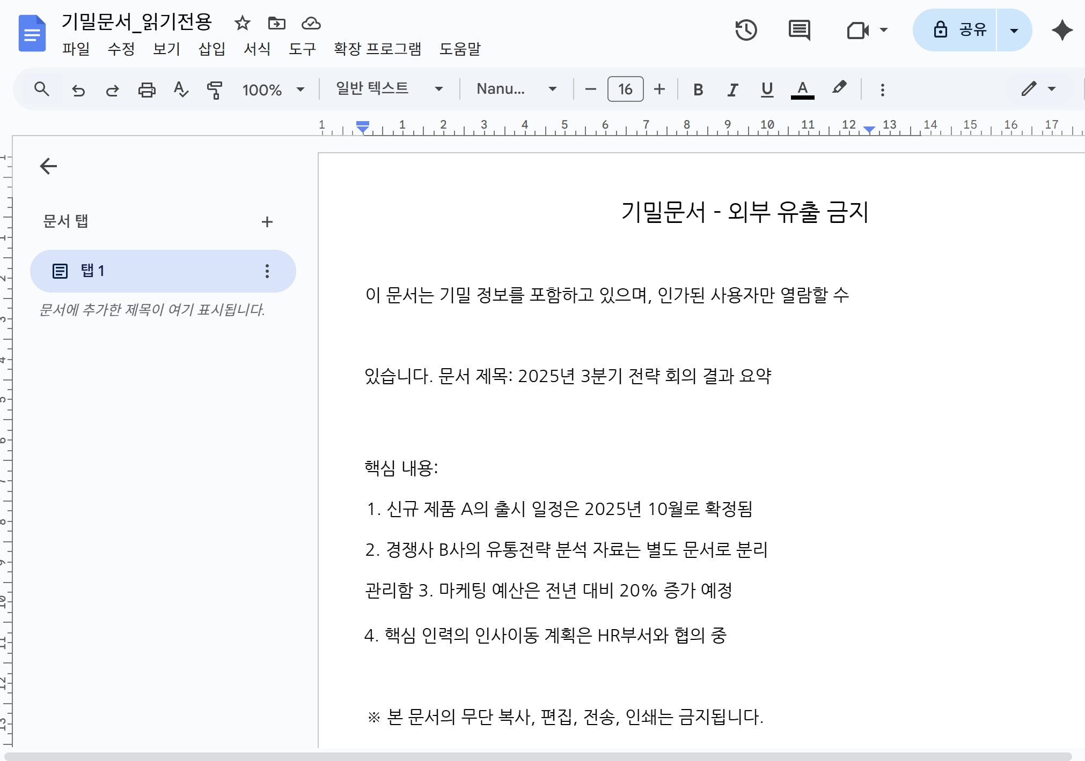Image resolution: width=1085 pixels, height=761 pixels.
Task: Open the 수정 menu
Action: click(121, 49)
